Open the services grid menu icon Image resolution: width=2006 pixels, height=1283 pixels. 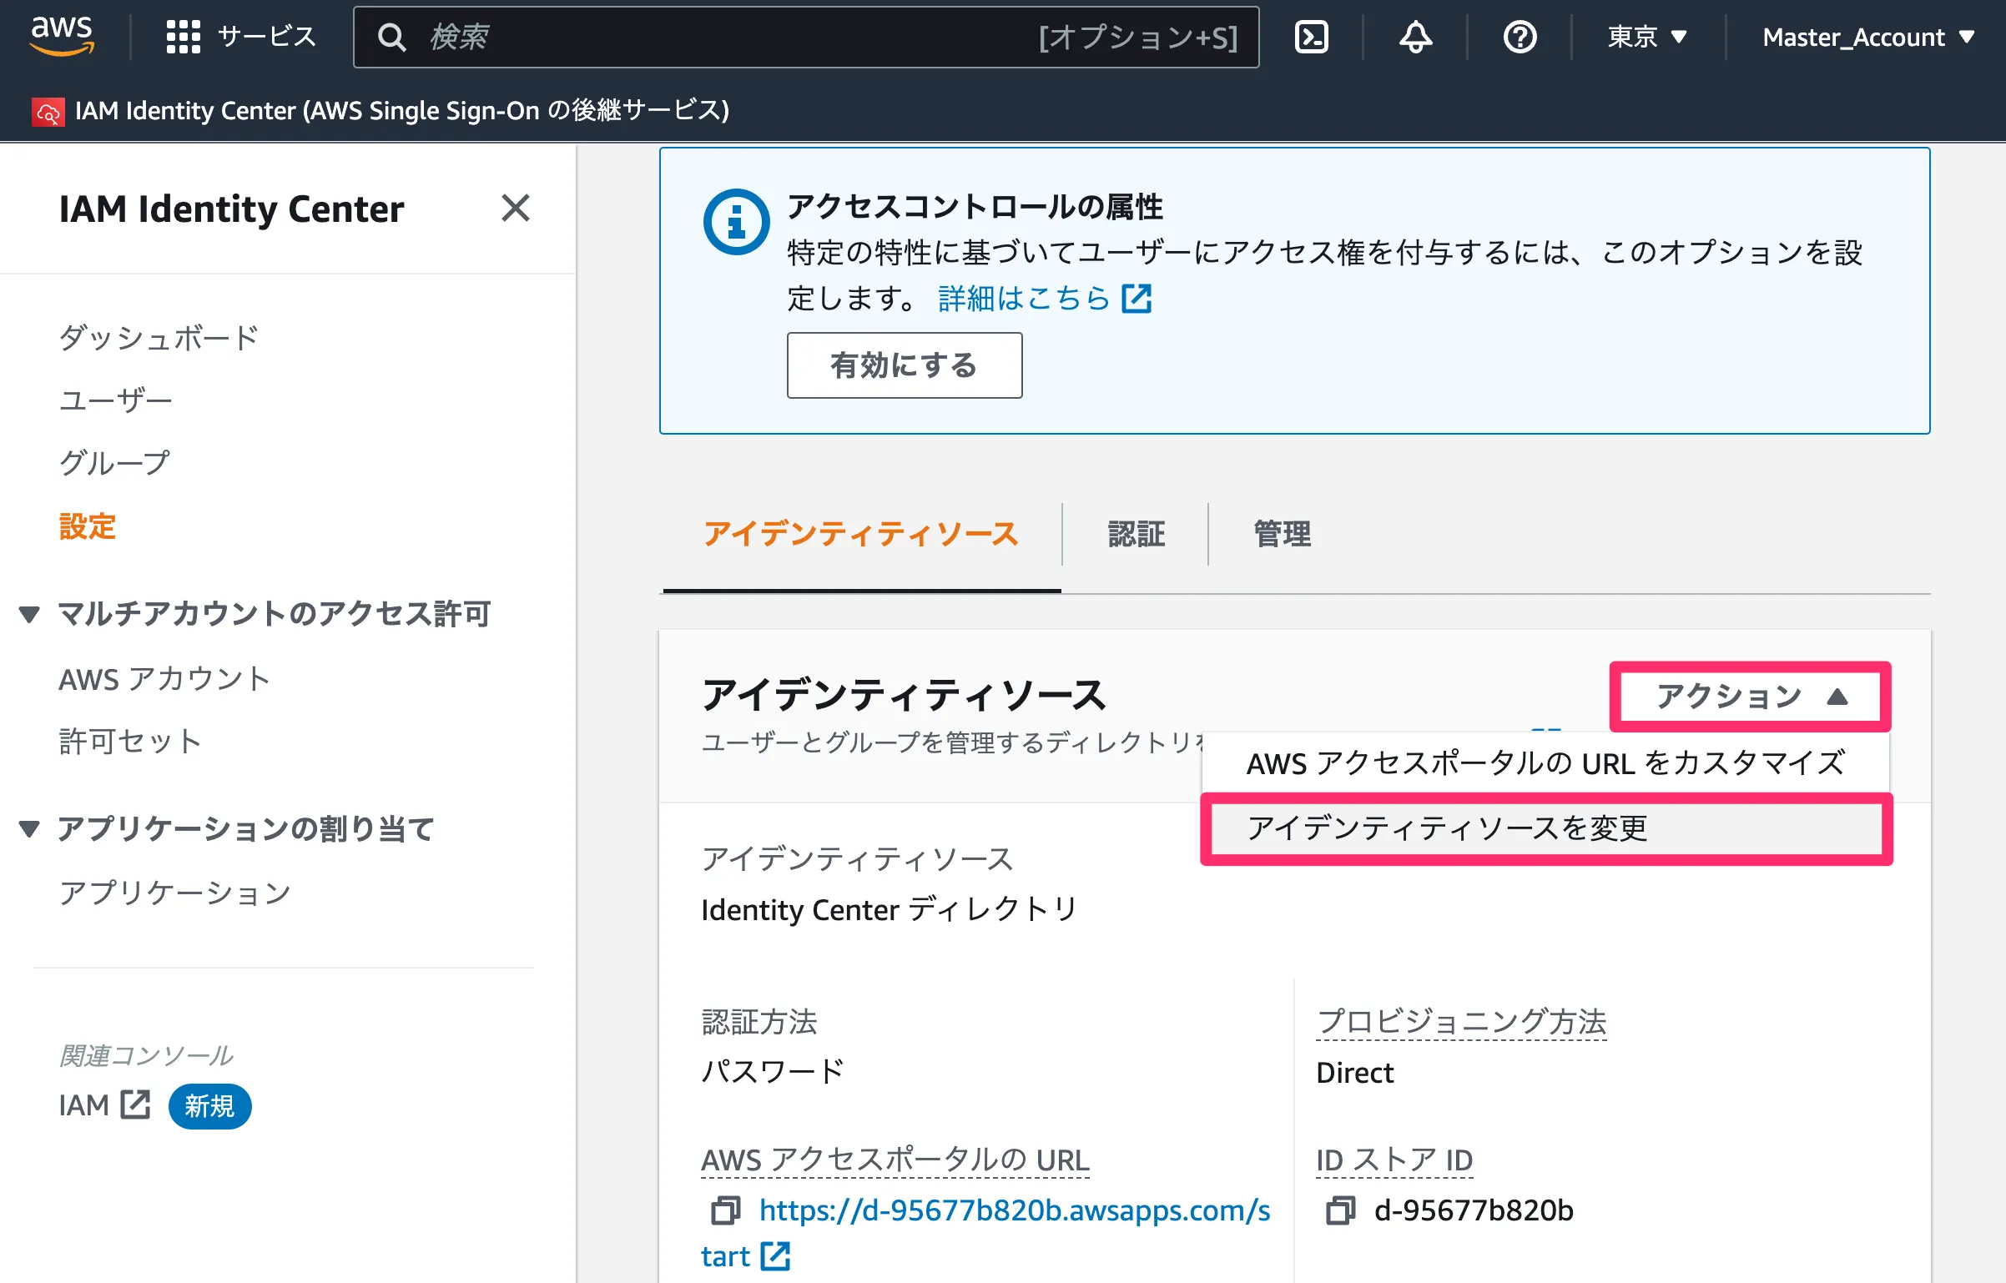[x=183, y=37]
